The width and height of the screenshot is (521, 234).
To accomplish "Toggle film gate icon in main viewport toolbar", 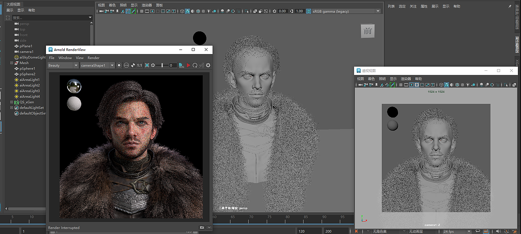I will [147, 11].
